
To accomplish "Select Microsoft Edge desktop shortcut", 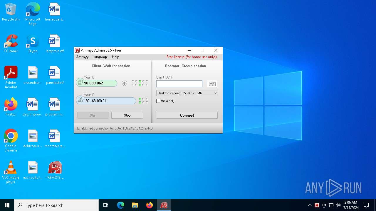I will [x=33, y=14].
